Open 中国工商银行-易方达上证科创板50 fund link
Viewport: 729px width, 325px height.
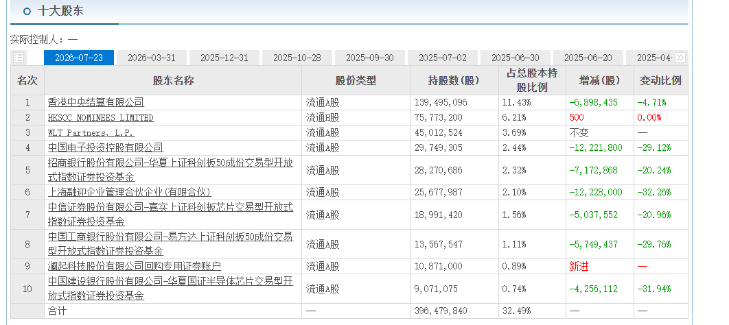[x=171, y=244]
